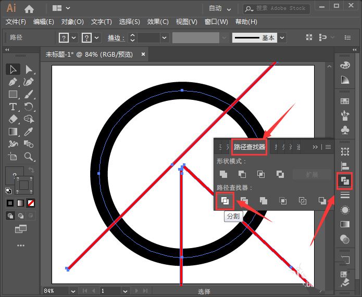Select the Pen tool in toolbox
The height and width of the screenshot is (297, 362).
(x=13, y=82)
